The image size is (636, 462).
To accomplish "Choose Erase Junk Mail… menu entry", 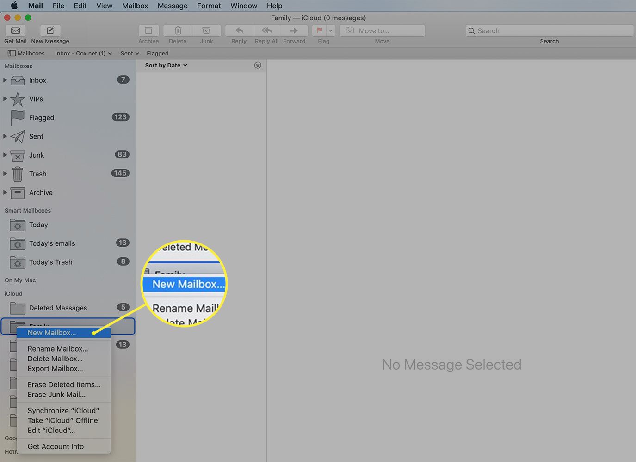I will tap(64, 395).
